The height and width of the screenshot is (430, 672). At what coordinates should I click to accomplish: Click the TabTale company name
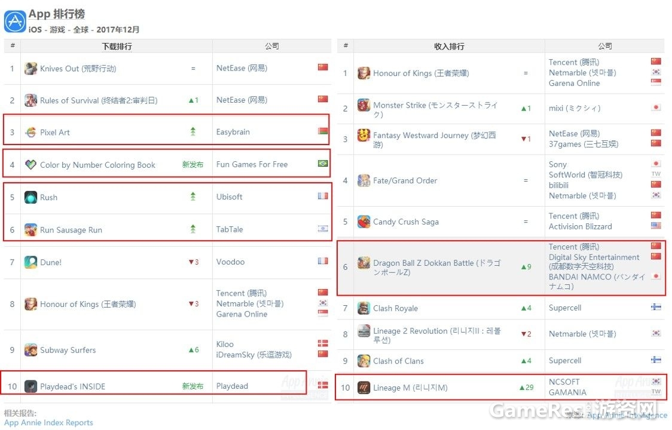[230, 229]
